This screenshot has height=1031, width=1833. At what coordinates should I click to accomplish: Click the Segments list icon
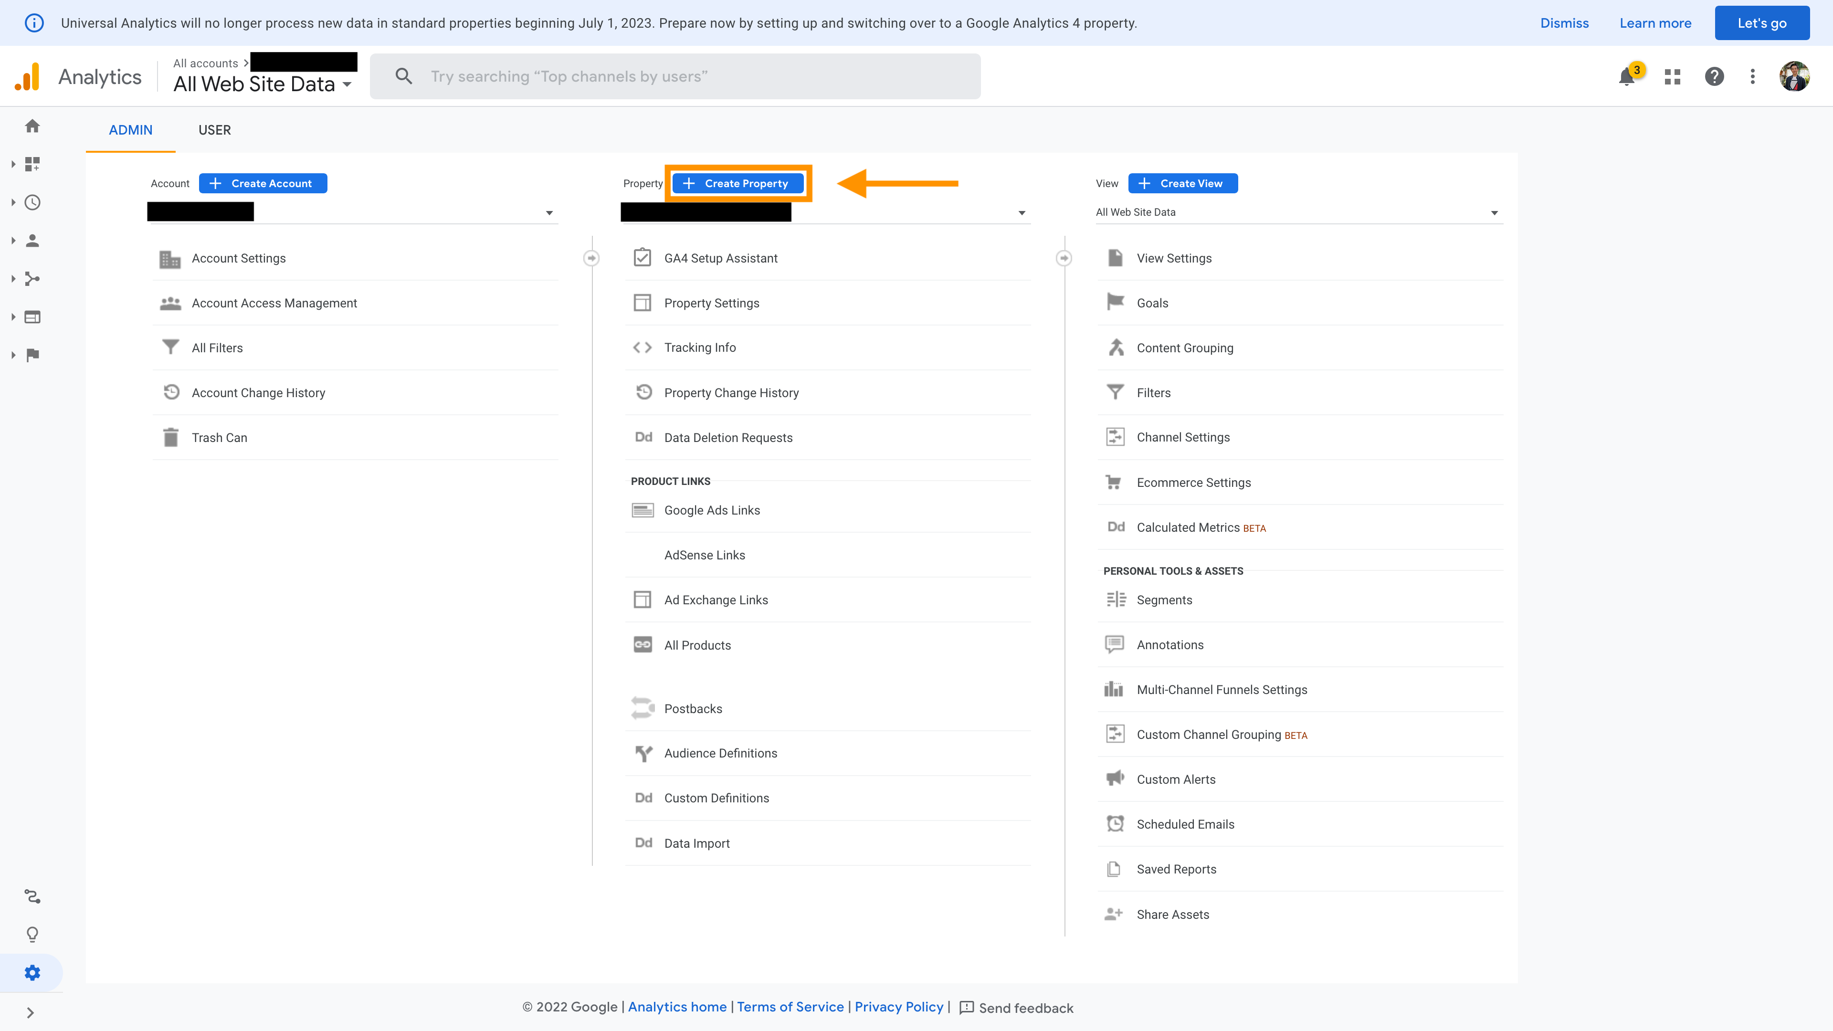click(1116, 599)
